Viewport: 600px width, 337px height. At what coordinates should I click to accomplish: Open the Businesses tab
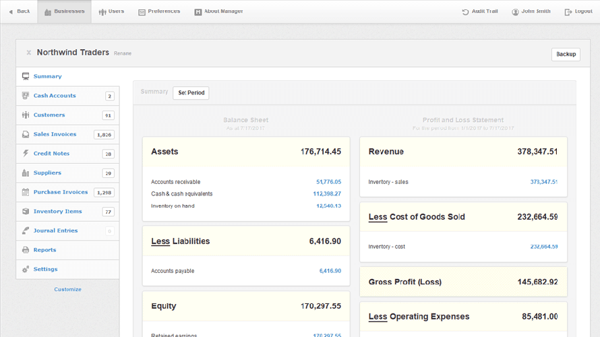pyautogui.click(x=65, y=11)
